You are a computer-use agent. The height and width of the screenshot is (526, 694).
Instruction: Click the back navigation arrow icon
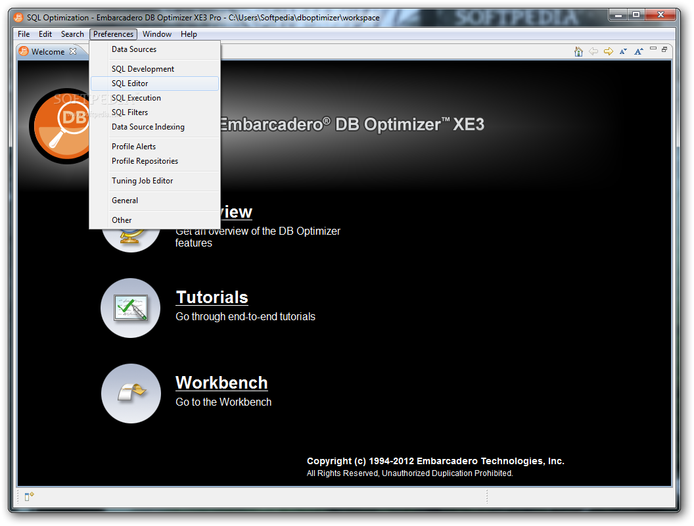tap(593, 51)
